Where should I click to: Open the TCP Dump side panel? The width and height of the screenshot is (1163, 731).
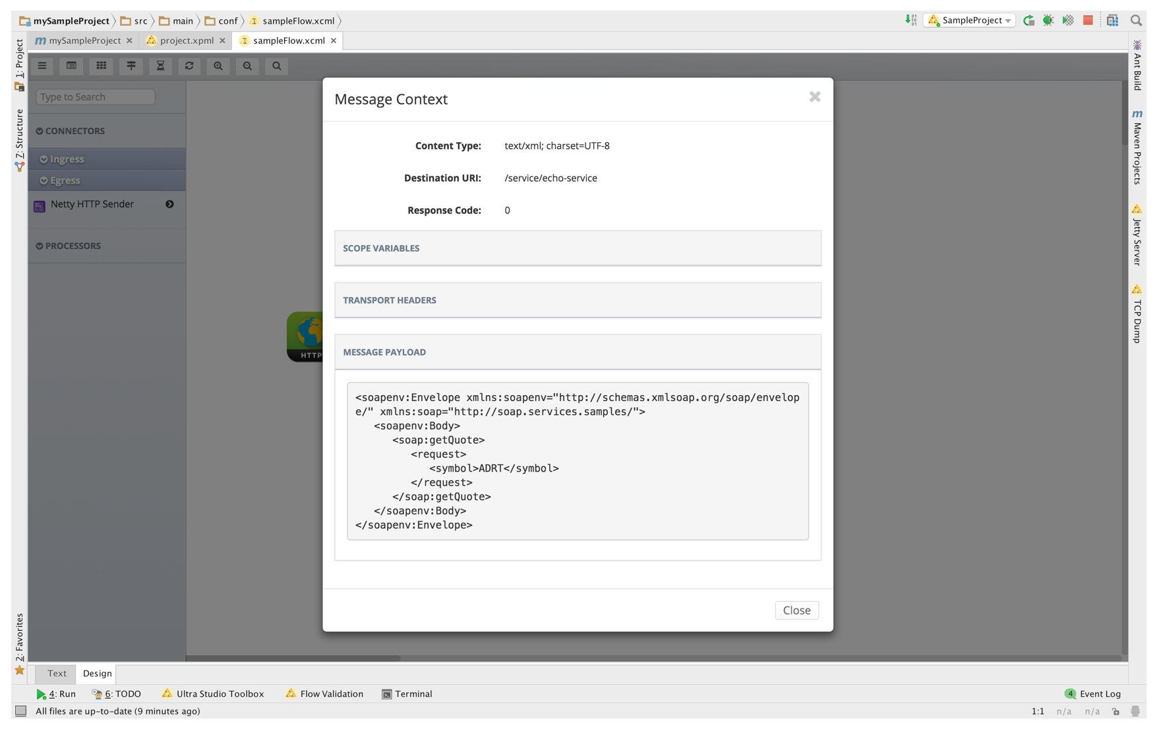click(x=1137, y=314)
